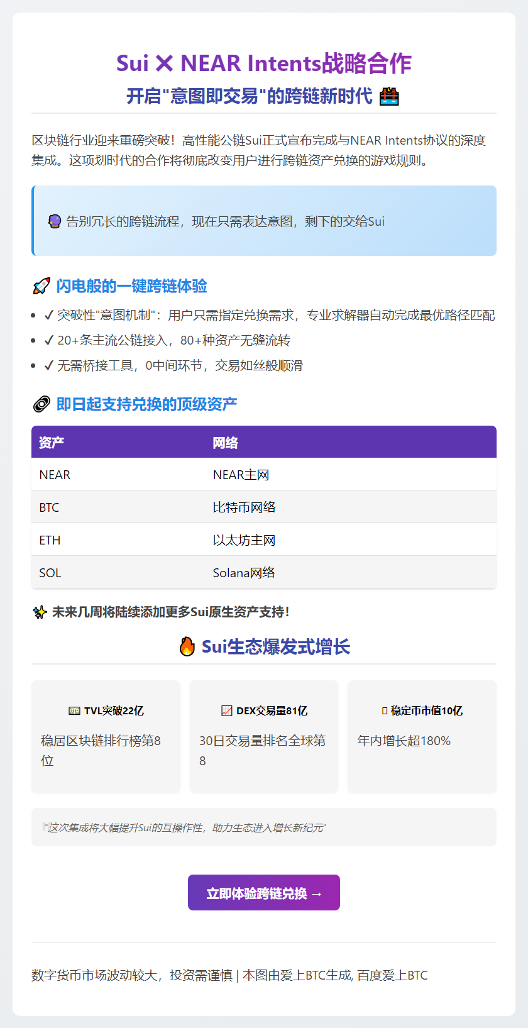Click the callout text 告别冗长的跨链流程
Image resolution: width=528 pixels, height=1028 pixels.
(226, 221)
